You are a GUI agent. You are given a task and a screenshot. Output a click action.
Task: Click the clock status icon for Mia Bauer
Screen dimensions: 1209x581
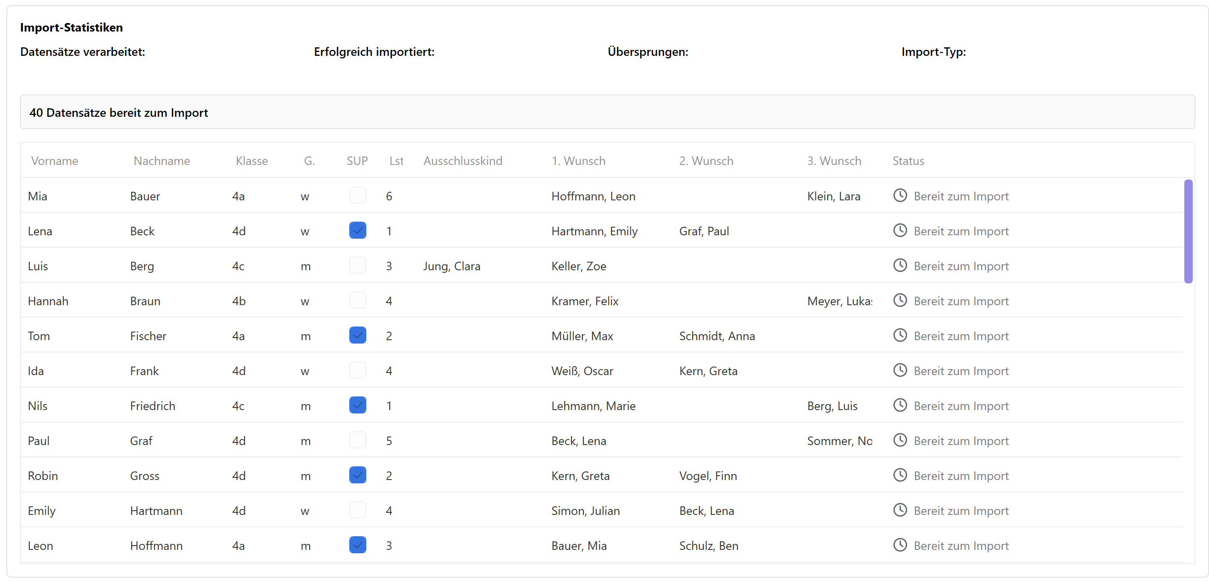(900, 195)
